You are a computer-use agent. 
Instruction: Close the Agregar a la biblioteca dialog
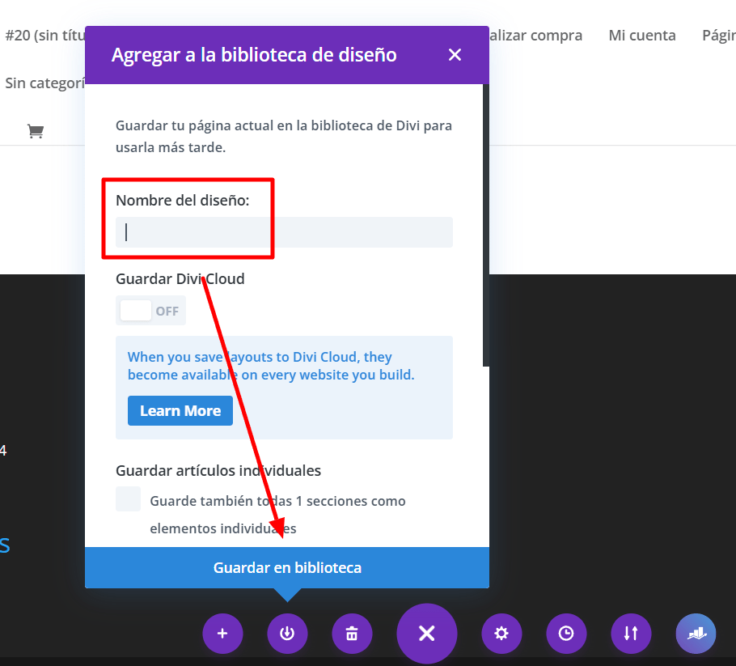click(x=455, y=55)
